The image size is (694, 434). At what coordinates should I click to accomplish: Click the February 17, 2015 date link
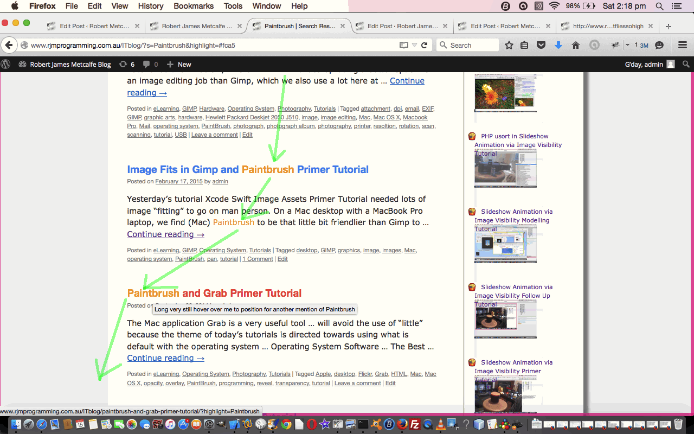click(179, 181)
